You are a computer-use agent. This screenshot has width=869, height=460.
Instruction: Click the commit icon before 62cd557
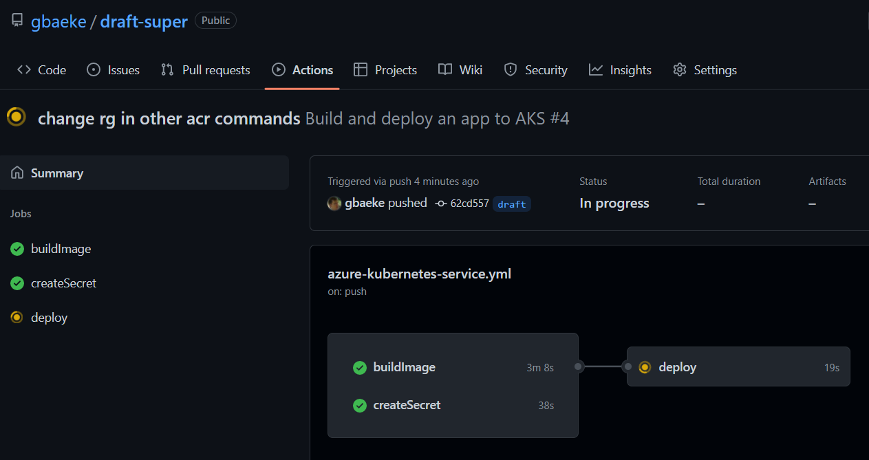[441, 204]
